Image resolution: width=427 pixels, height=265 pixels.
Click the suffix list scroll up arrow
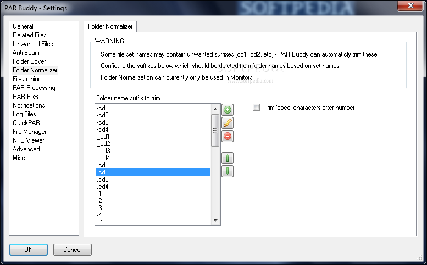coord(215,109)
